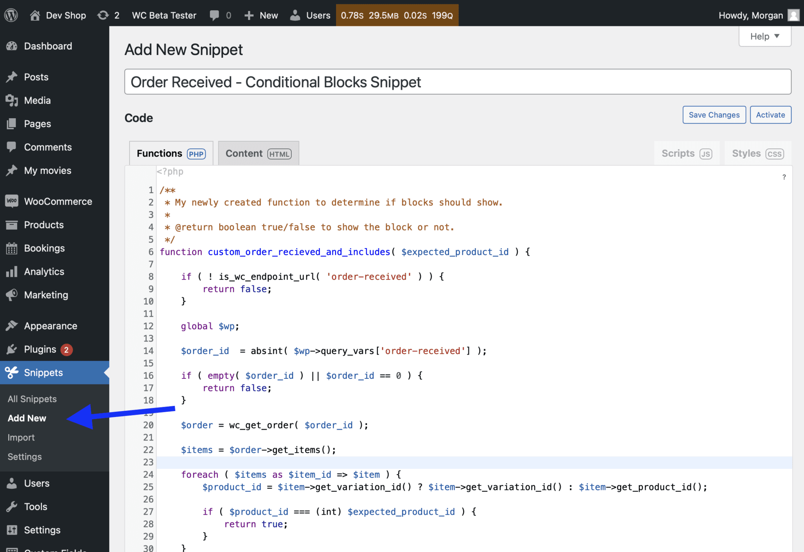Image resolution: width=804 pixels, height=552 pixels.
Task: Open the Plugins menu with 2 notifications
Action: click(41, 349)
